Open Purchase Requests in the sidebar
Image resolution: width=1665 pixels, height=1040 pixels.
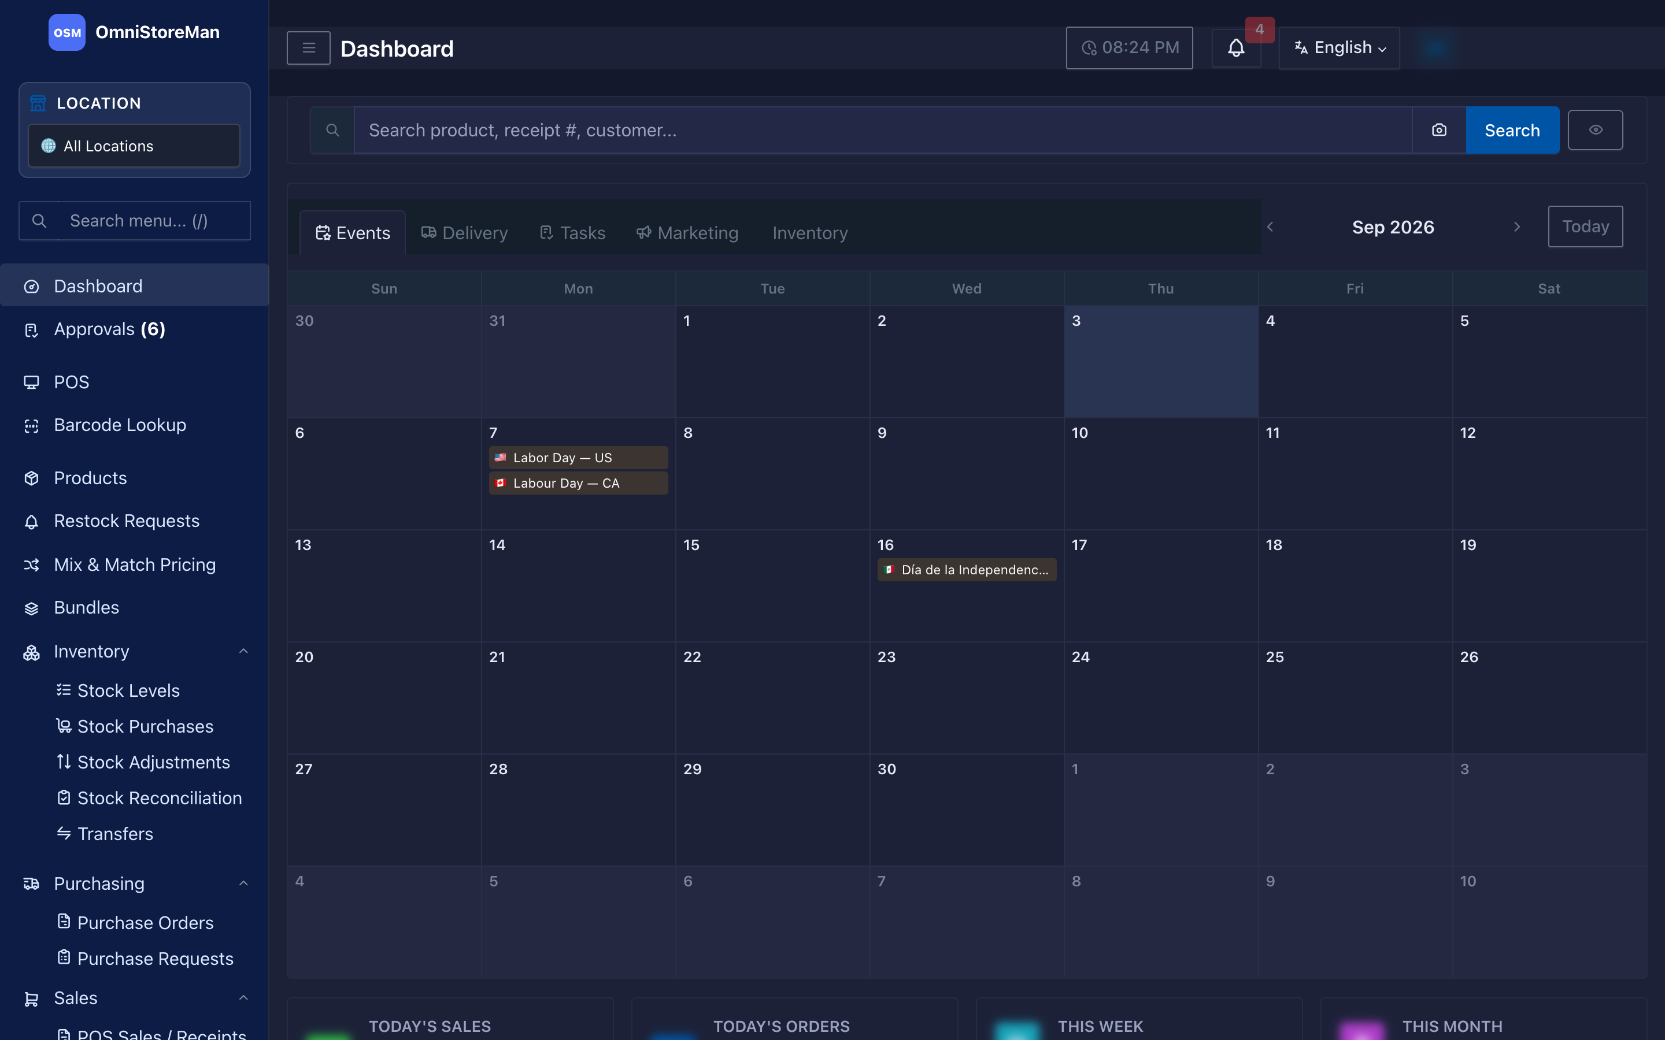pos(155,958)
